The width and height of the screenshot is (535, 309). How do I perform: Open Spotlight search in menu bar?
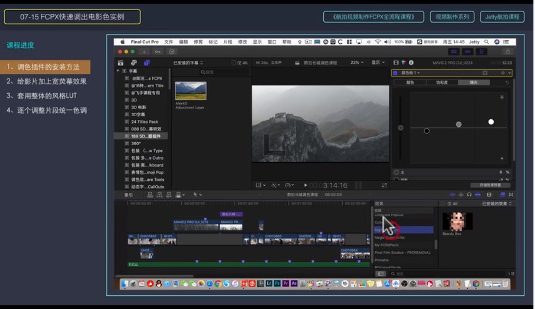pyautogui.click(x=486, y=42)
